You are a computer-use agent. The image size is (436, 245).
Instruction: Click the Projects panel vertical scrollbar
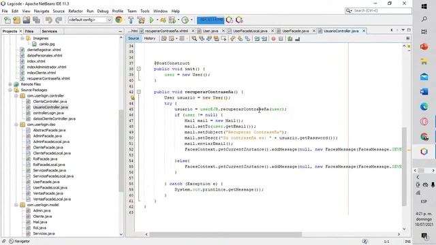(x=121, y=150)
